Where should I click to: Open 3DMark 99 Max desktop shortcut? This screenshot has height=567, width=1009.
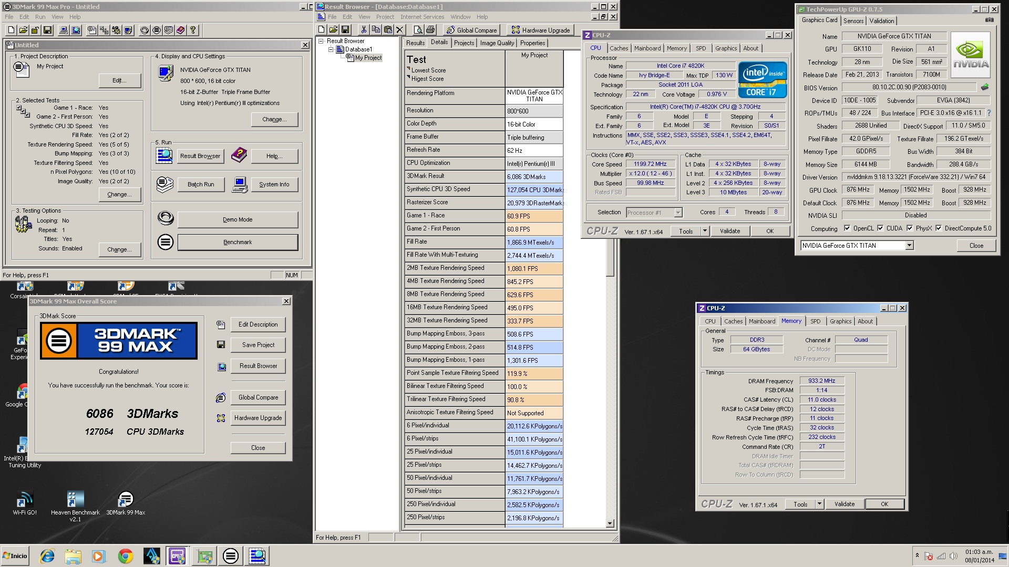coord(126,504)
